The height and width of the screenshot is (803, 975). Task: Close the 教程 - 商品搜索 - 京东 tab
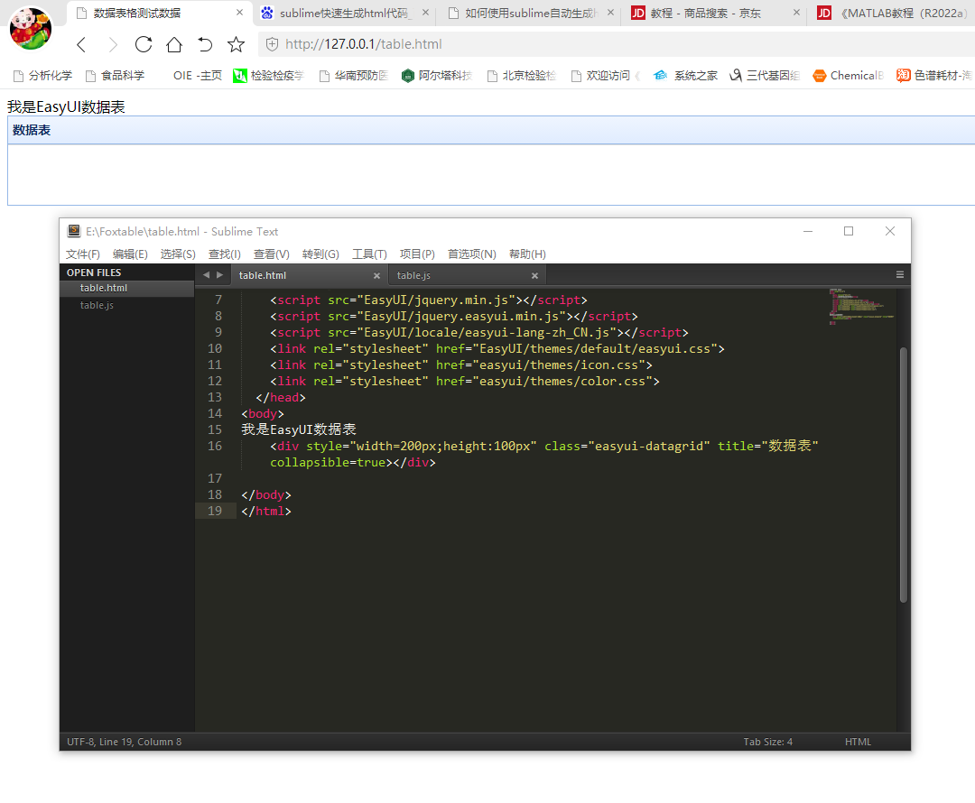point(796,13)
